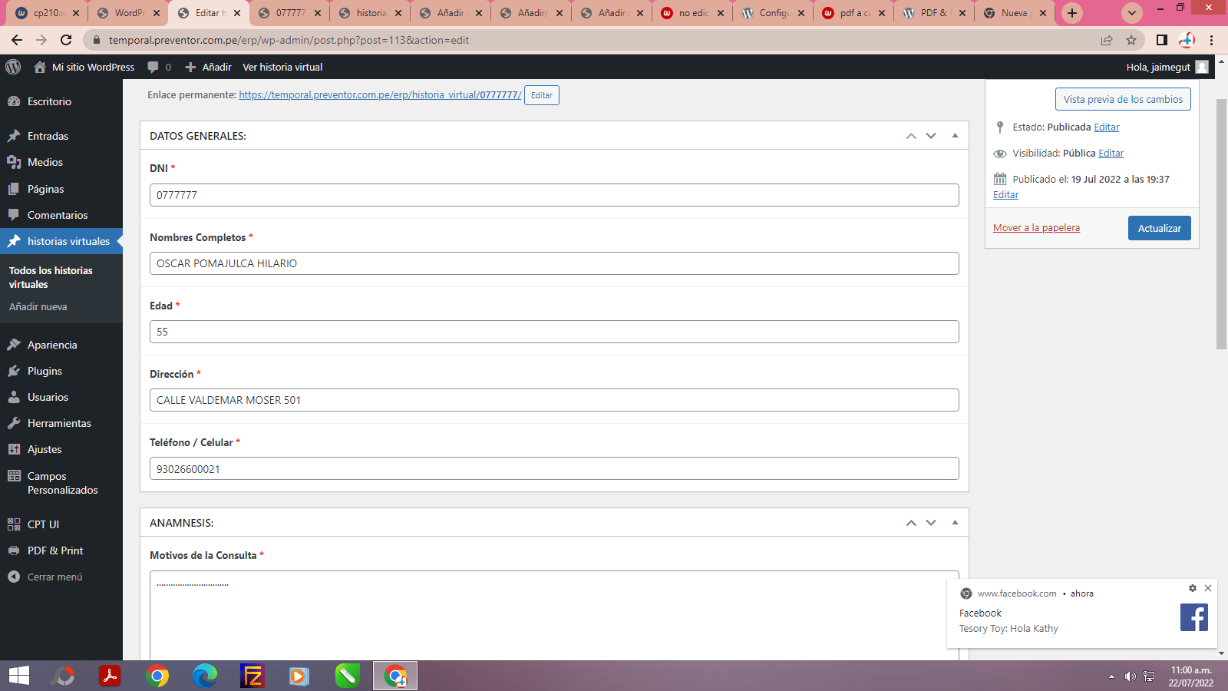Open Chrome three-dot menu
This screenshot has height=691, width=1228.
(x=1212, y=40)
